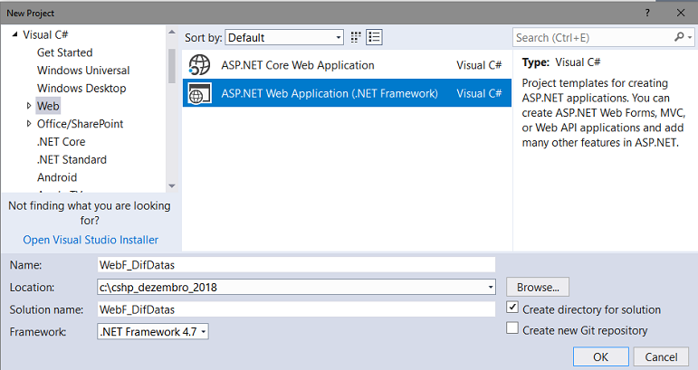Collapse the Visual C# tree node

coord(14,34)
